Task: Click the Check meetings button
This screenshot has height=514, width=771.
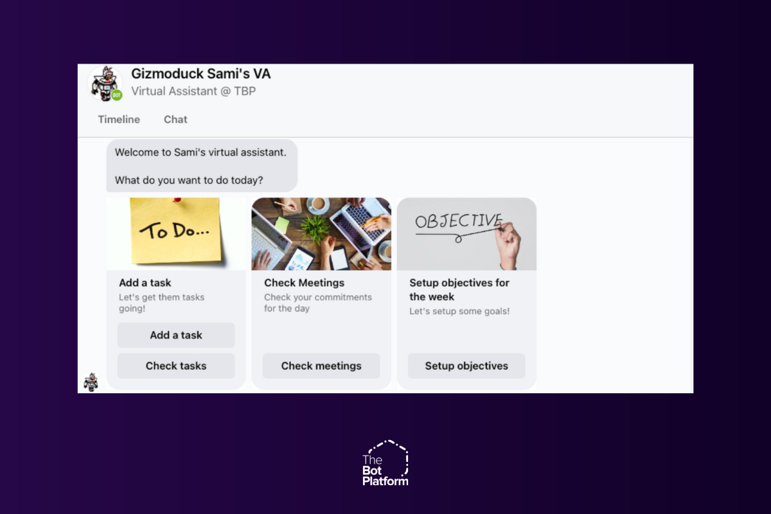Action: (x=321, y=366)
